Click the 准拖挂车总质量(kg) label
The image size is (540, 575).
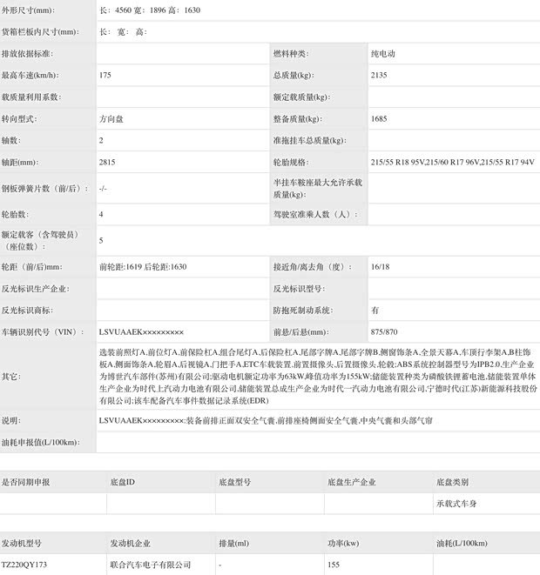pos(310,140)
